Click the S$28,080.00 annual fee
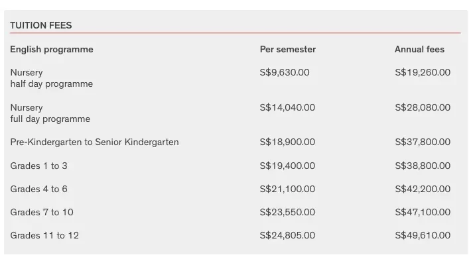This screenshot has height=263, width=475. [423, 108]
